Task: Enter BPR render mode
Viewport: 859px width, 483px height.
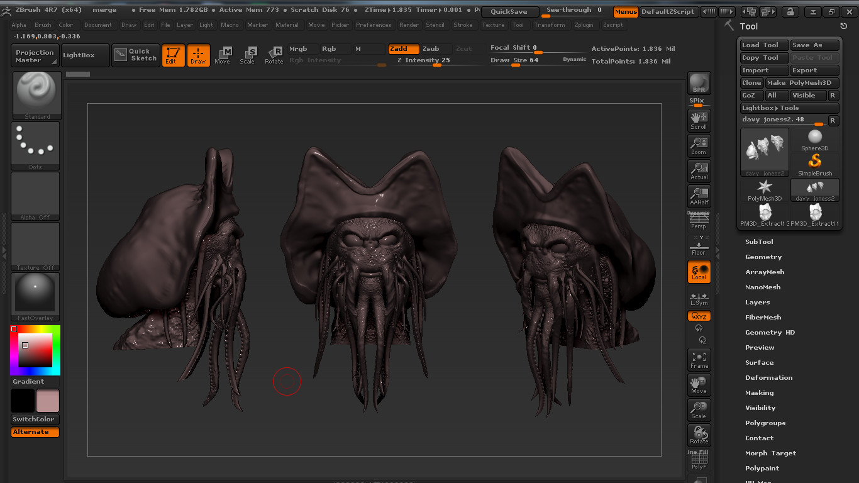Action: tap(699, 82)
